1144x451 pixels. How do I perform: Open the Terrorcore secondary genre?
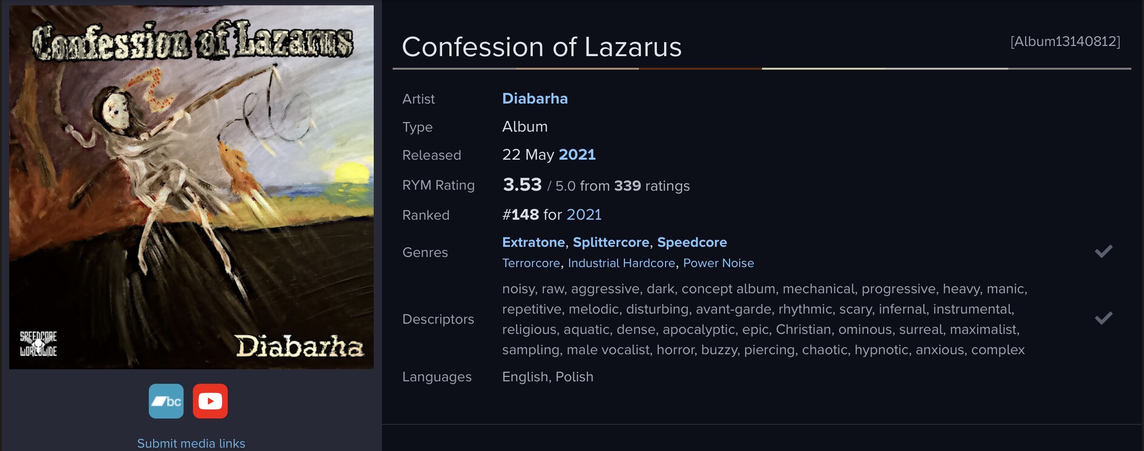(531, 263)
